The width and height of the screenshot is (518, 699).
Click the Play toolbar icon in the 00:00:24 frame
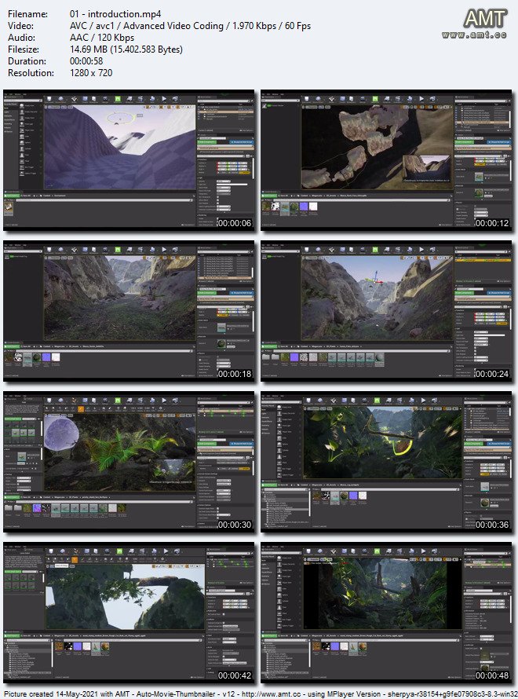pyautogui.click(x=421, y=250)
